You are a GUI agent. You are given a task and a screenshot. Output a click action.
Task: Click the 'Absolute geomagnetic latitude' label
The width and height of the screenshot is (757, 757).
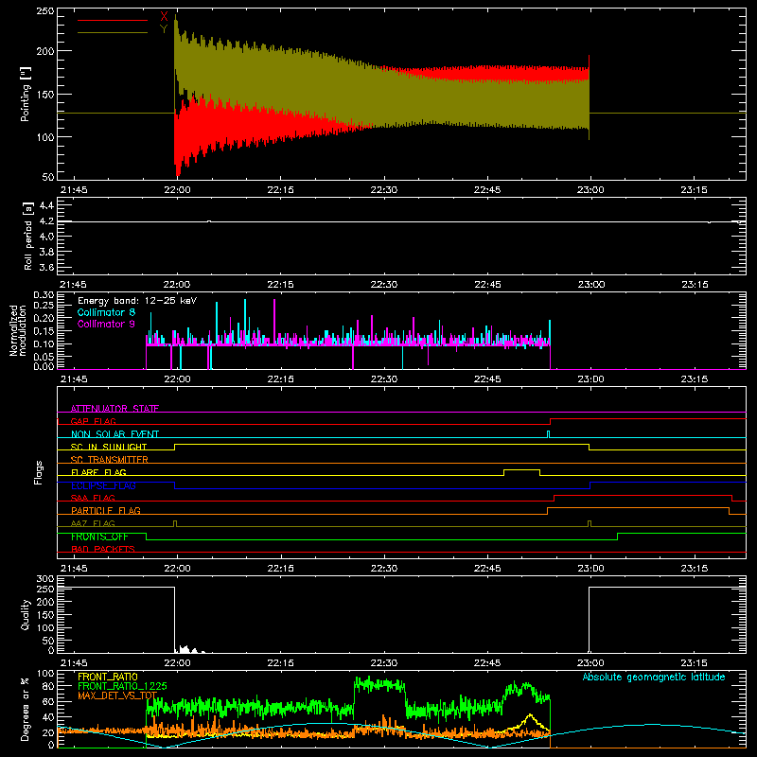(x=654, y=677)
